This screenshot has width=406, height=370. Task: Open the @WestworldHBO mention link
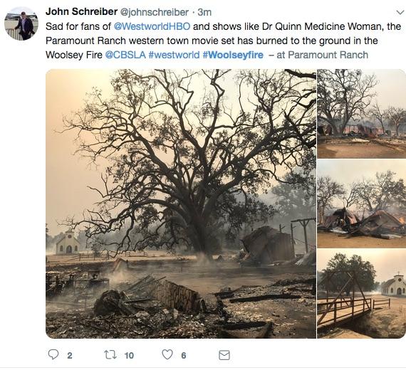click(x=152, y=26)
